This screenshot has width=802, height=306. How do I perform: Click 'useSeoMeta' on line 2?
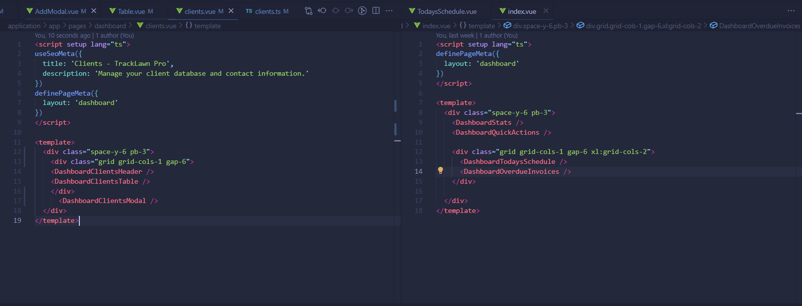(55, 54)
